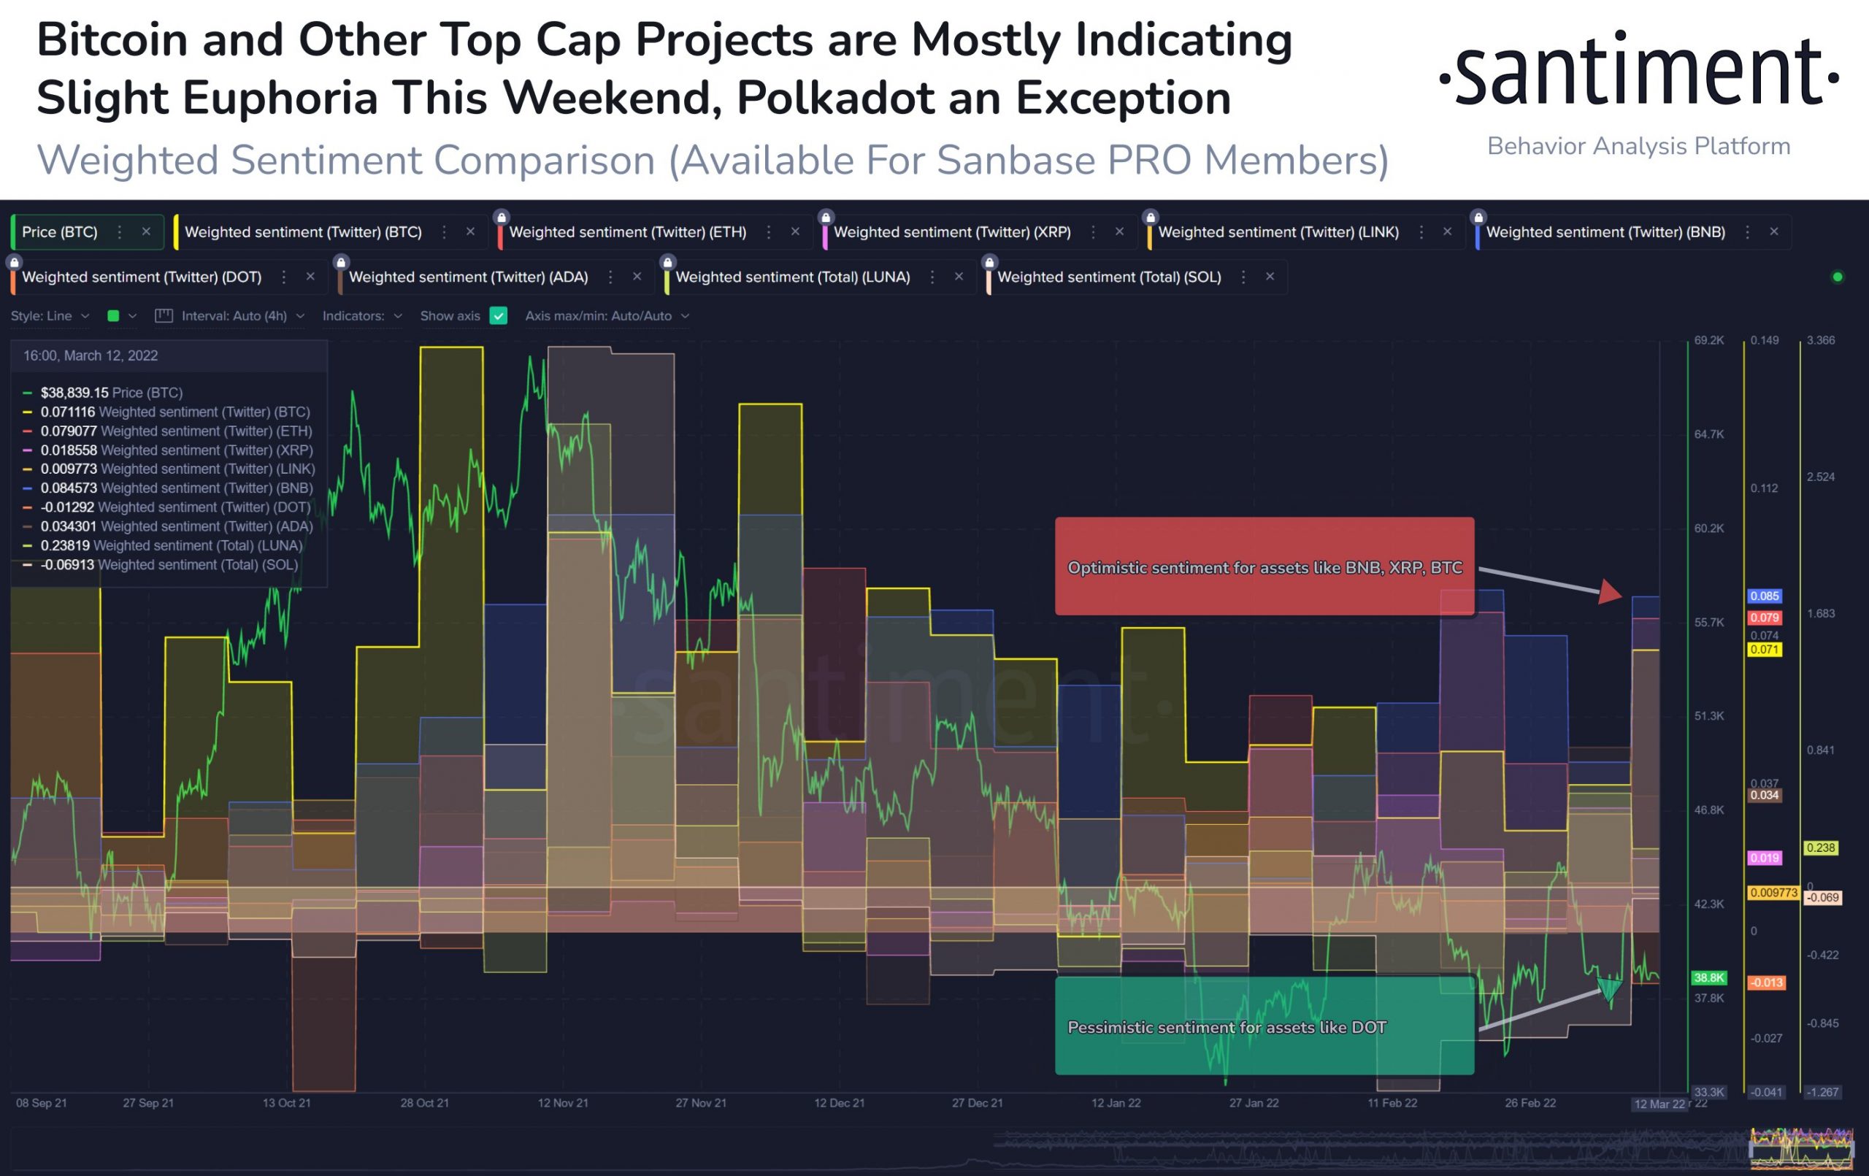Open Price (BTC) options three-dot menu
Screen dimensions: 1869x1176
tap(120, 232)
